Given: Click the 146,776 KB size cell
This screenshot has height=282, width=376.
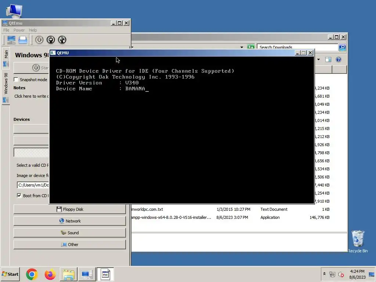Looking at the screenshot, I should [319, 217].
